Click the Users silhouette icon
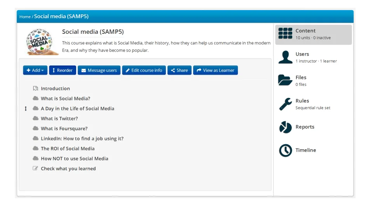The height and width of the screenshot is (206, 373). click(285, 57)
